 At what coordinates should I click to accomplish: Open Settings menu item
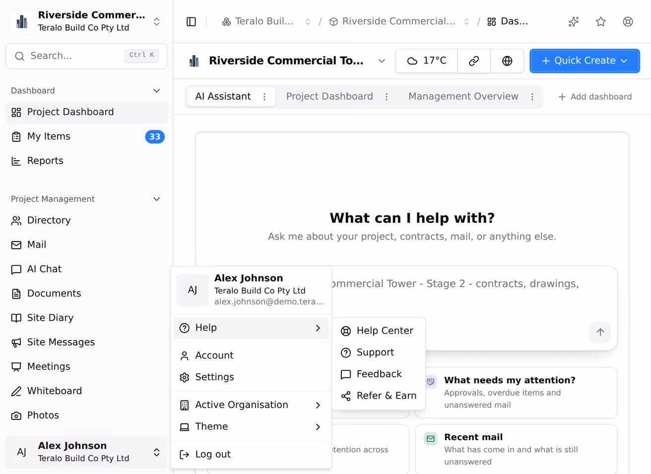click(x=251, y=377)
